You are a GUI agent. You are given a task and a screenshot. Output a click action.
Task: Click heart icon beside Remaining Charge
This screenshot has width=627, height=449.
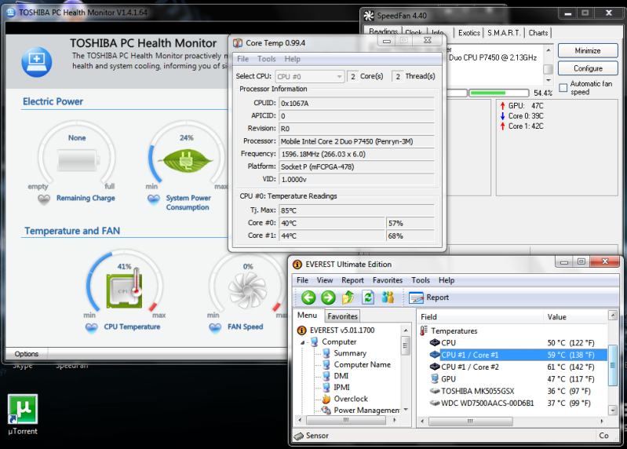(44, 199)
